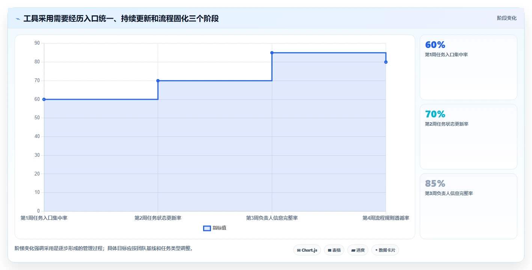Click the 60% value card
532x270 pixels.
coord(469,67)
